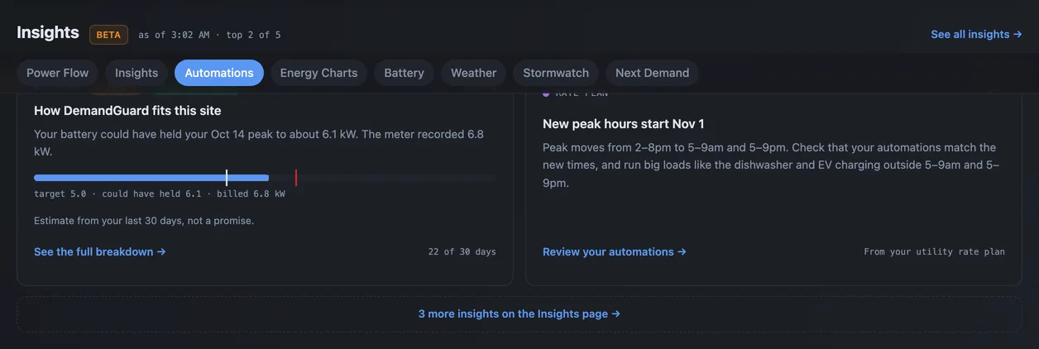Screen dimensions: 1039x349
Task: Click the 22 of 30 days text
Action: tap(462, 251)
